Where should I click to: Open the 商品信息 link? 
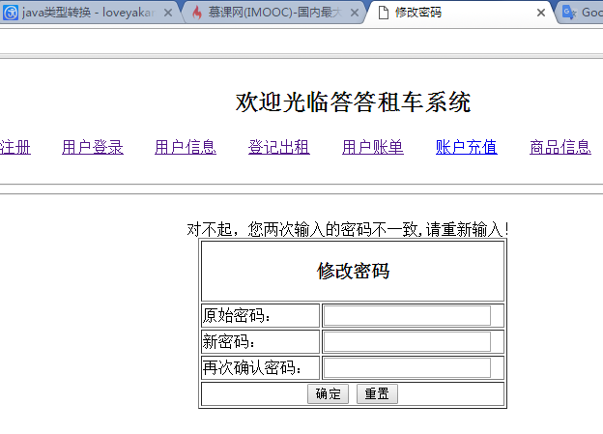coord(560,147)
